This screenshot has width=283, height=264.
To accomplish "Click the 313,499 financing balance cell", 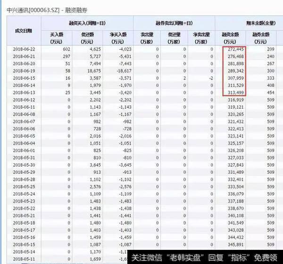I will (x=236, y=93).
